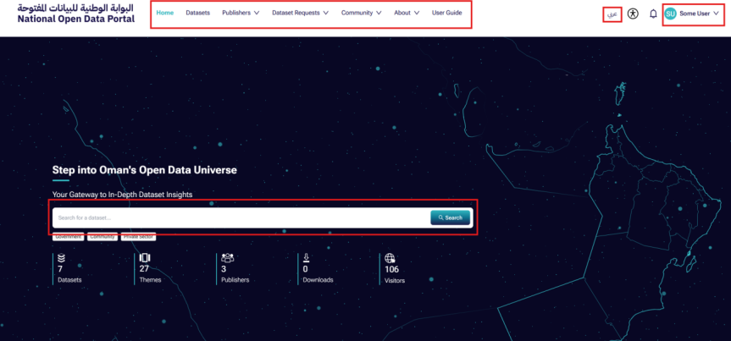This screenshot has height=341, width=731.
Task: Click the Datasets stack icon
Action: point(61,258)
